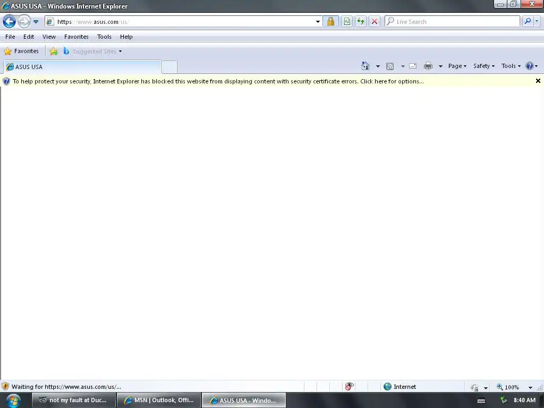Expand the Print options dropdown arrow
The height and width of the screenshot is (408, 544).
pyautogui.click(x=440, y=66)
